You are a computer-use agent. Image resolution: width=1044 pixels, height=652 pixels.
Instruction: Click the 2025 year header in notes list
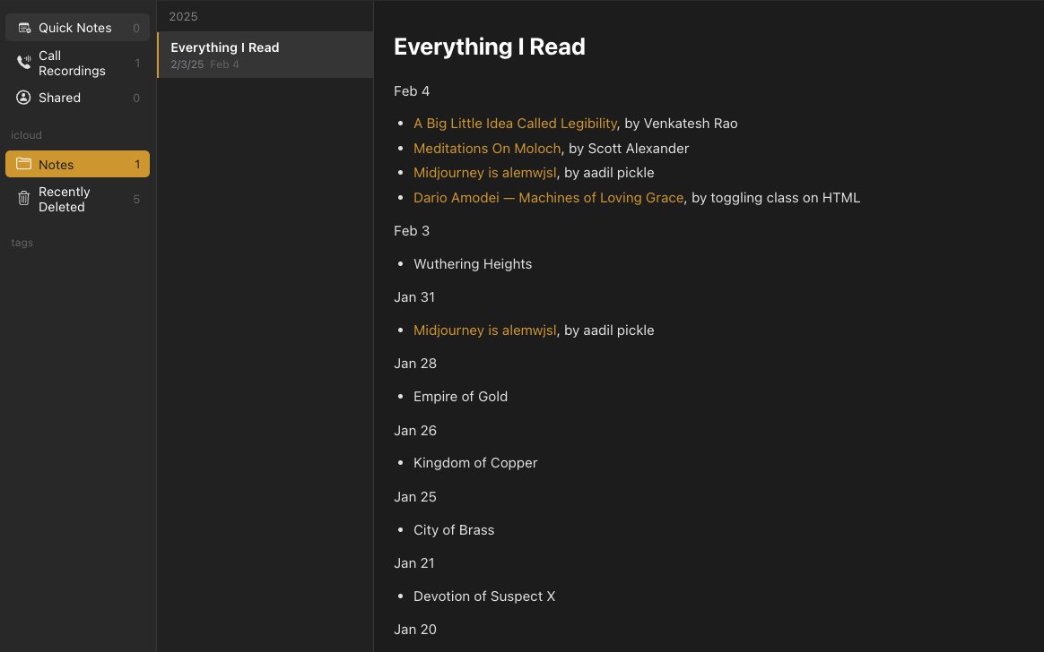pyautogui.click(x=183, y=17)
